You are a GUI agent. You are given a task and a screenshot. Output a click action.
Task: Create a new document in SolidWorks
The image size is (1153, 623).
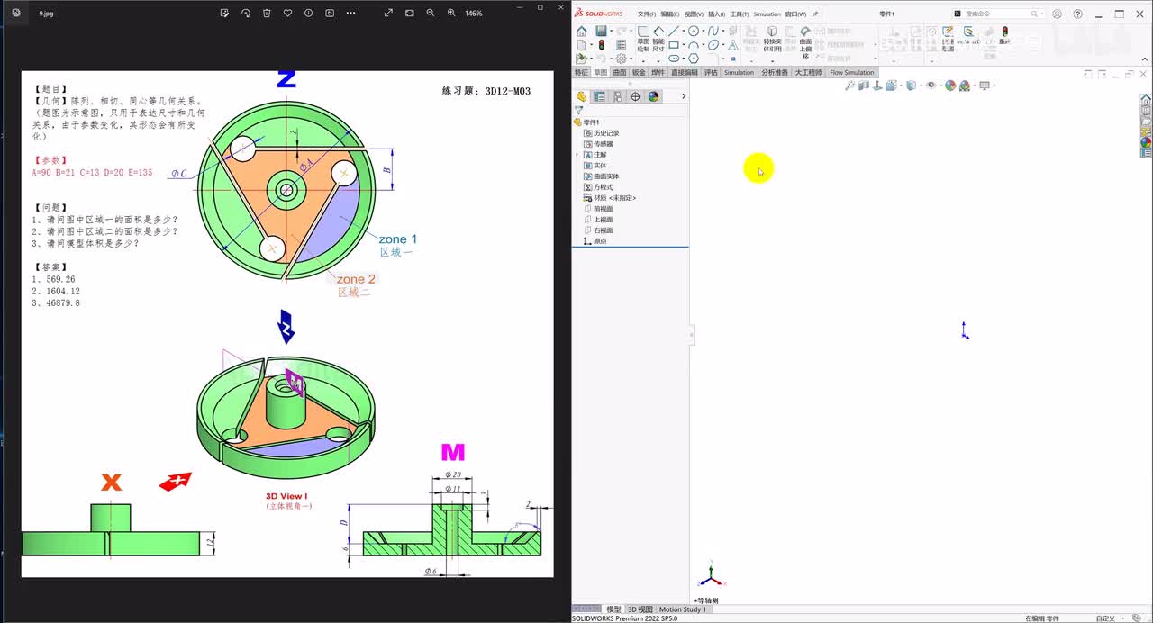click(580, 45)
